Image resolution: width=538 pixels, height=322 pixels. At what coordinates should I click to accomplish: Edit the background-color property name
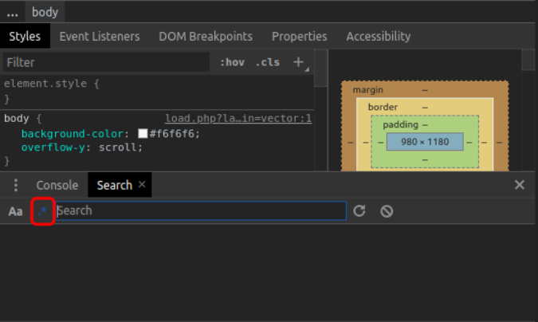click(72, 134)
